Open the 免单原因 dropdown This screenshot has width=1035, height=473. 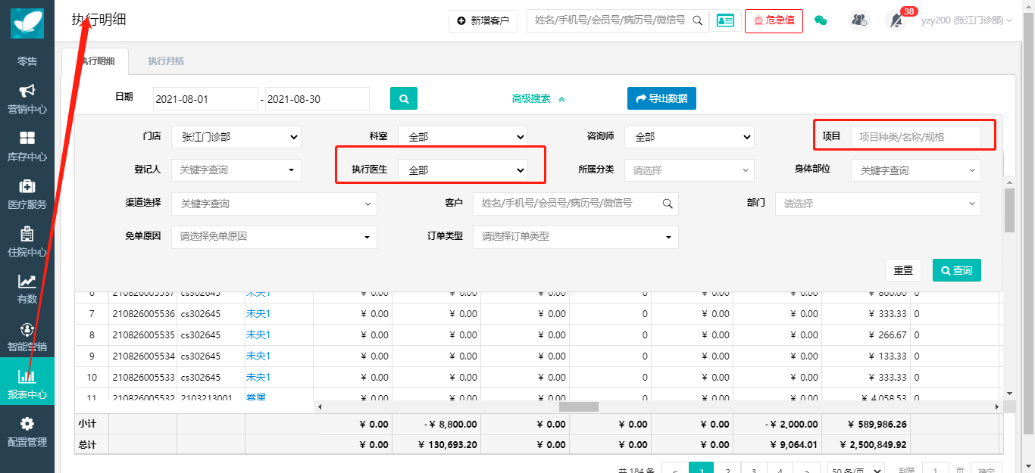(x=274, y=237)
